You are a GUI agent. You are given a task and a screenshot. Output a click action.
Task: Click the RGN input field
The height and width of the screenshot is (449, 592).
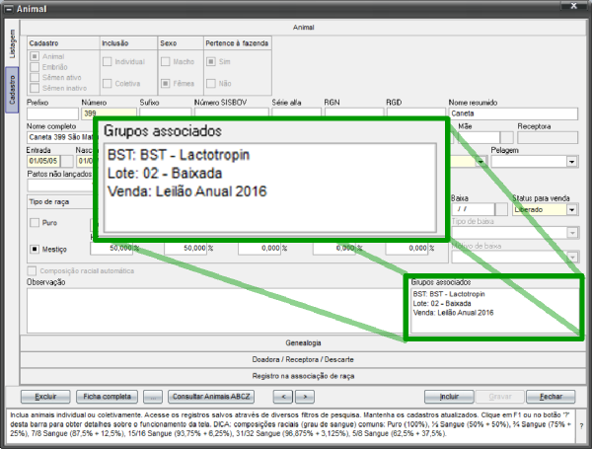click(x=354, y=112)
